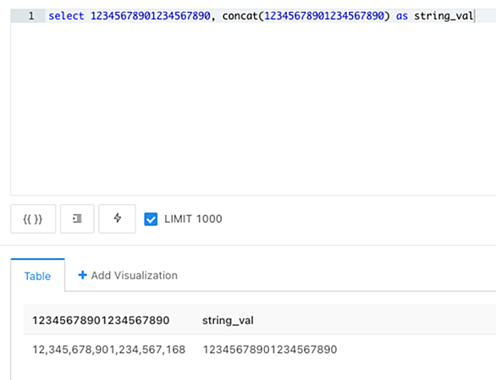Image resolution: width=496 pixels, height=380 pixels.
Task: Sort by the string_val column header
Action: point(228,321)
